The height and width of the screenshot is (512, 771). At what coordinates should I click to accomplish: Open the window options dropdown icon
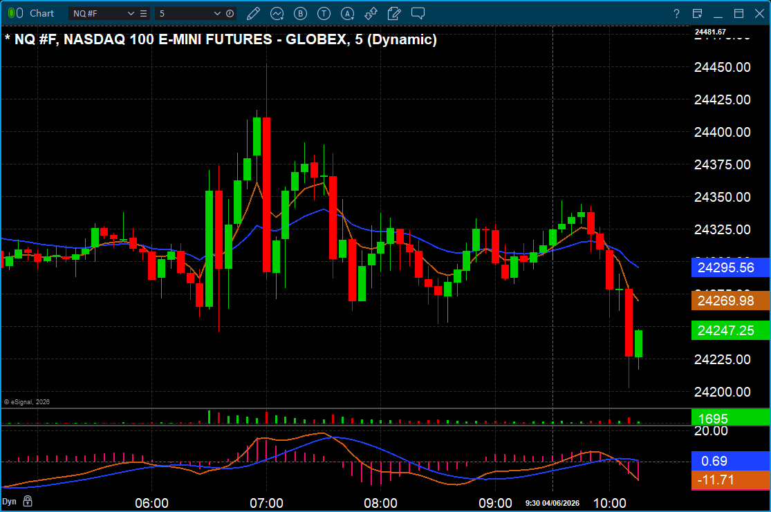coord(697,14)
